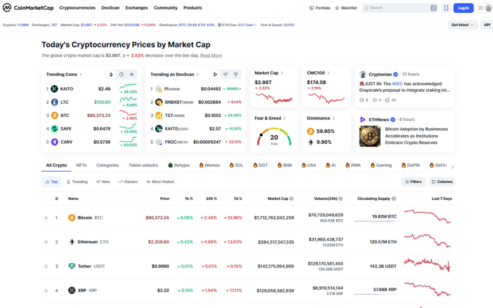493x308 pixels.
Task: Open Bitcoin last 7 days chart
Action: pyautogui.click(x=428, y=216)
